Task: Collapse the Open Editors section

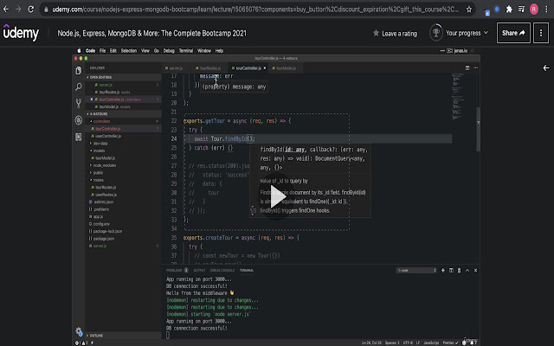Action: pyautogui.click(x=101, y=76)
